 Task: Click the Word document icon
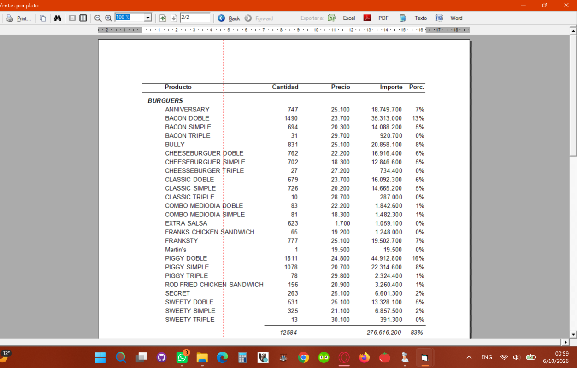[439, 18]
